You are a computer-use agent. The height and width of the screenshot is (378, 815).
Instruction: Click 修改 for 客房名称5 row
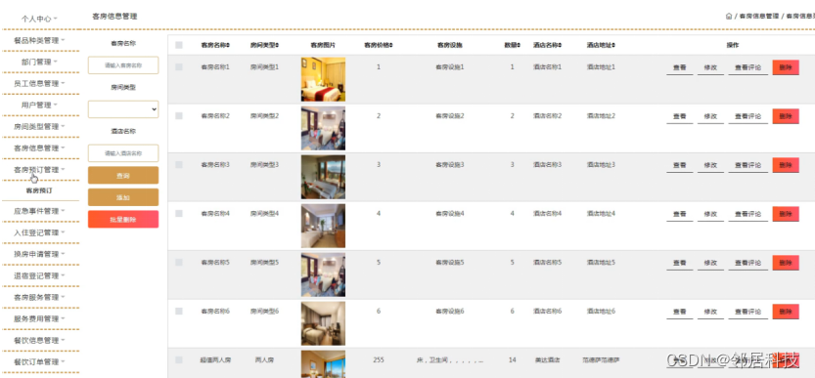point(710,263)
